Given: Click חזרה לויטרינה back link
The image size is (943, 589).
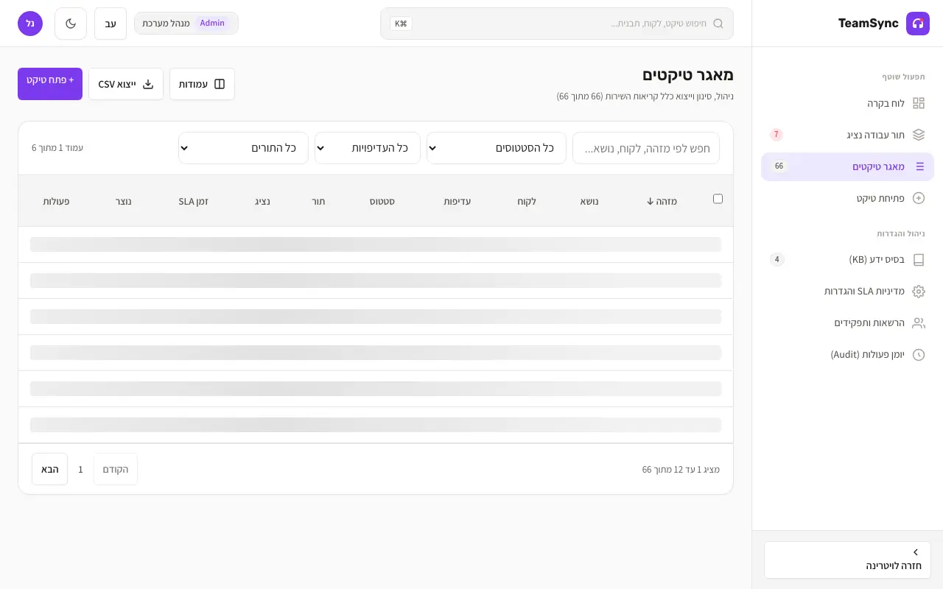Looking at the screenshot, I should [847, 560].
